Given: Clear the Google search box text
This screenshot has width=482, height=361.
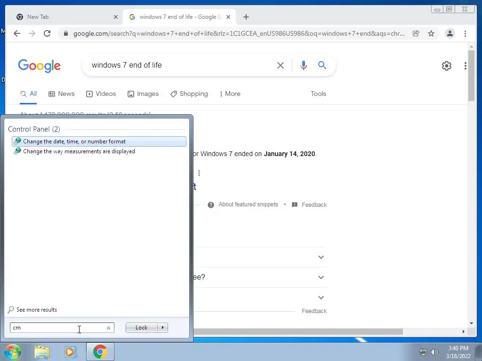Looking at the screenshot, I should pos(281,65).
